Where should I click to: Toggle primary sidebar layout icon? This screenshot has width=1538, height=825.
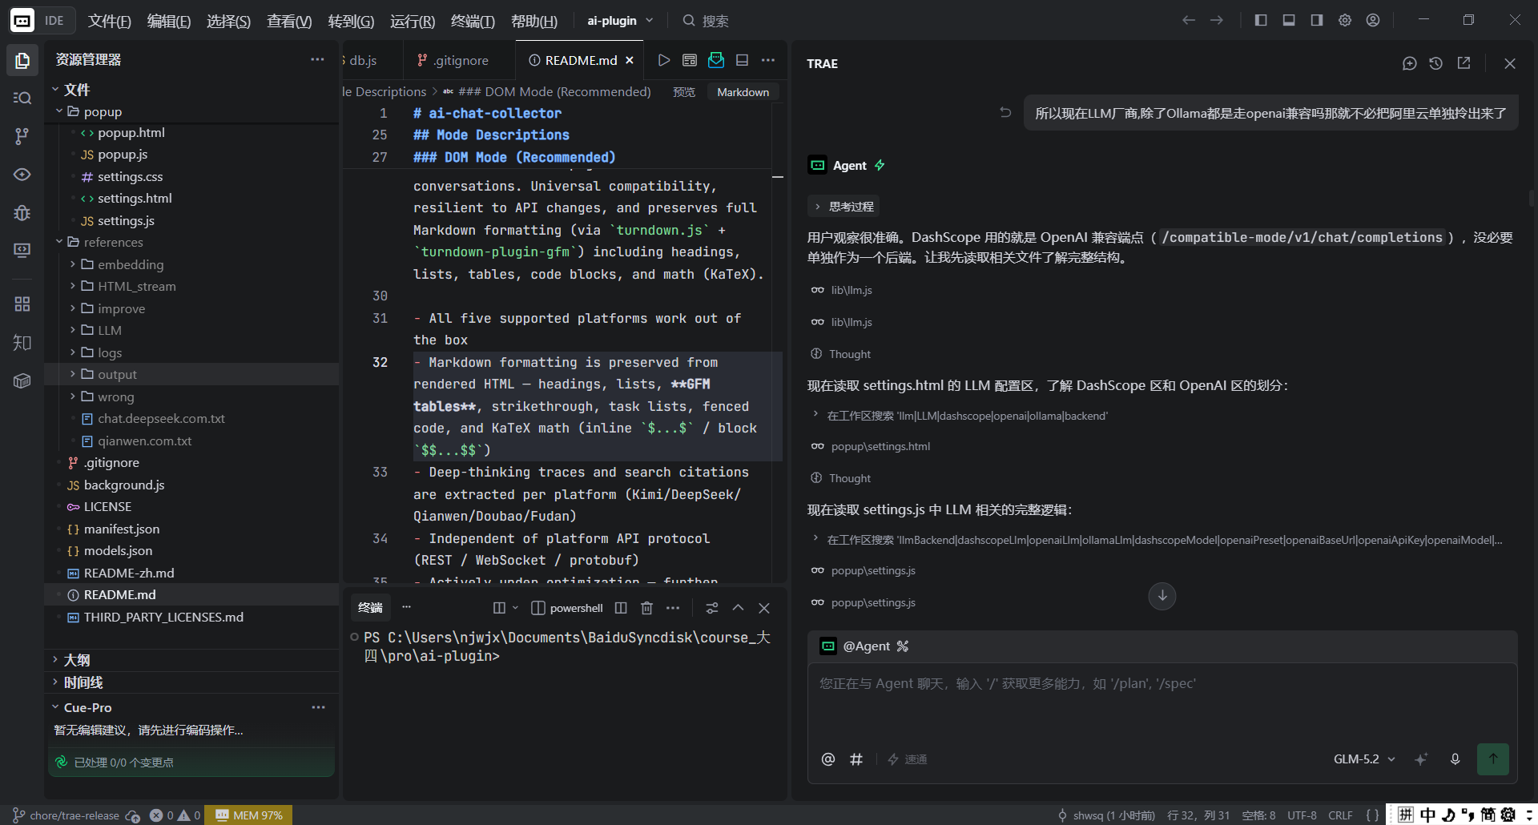coord(1261,20)
